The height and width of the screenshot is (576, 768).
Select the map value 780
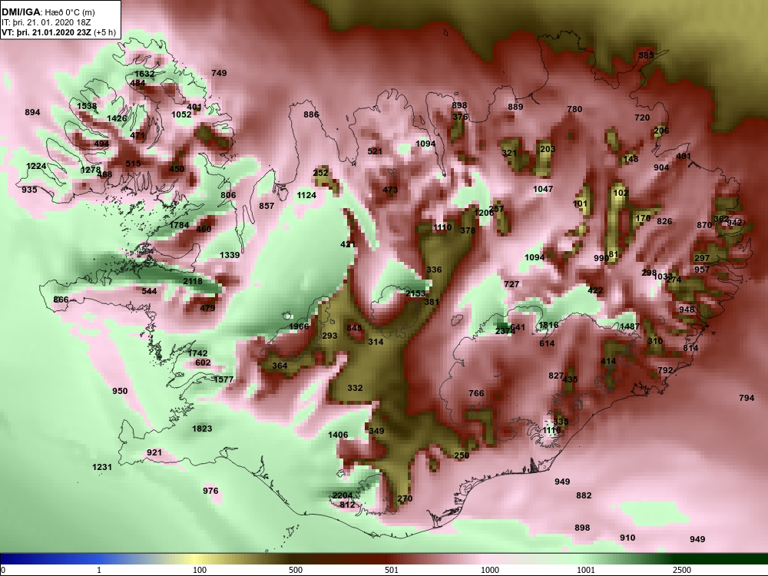pyautogui.click(x=574, y=109)
